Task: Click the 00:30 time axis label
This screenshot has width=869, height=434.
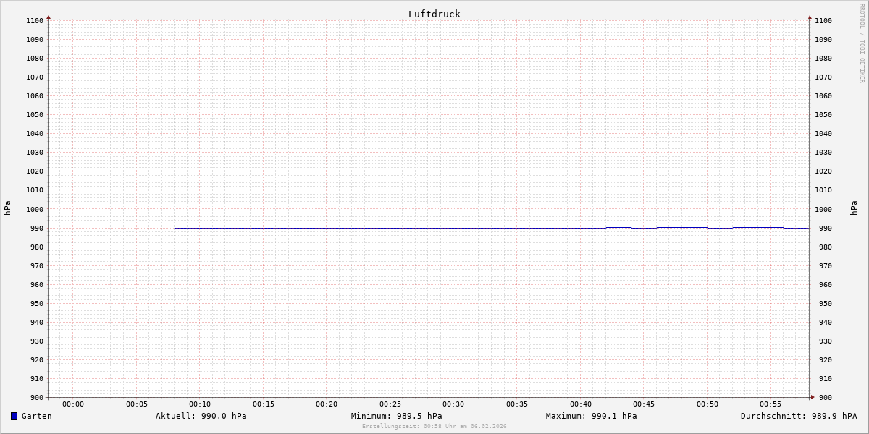Action: (453, 404)
